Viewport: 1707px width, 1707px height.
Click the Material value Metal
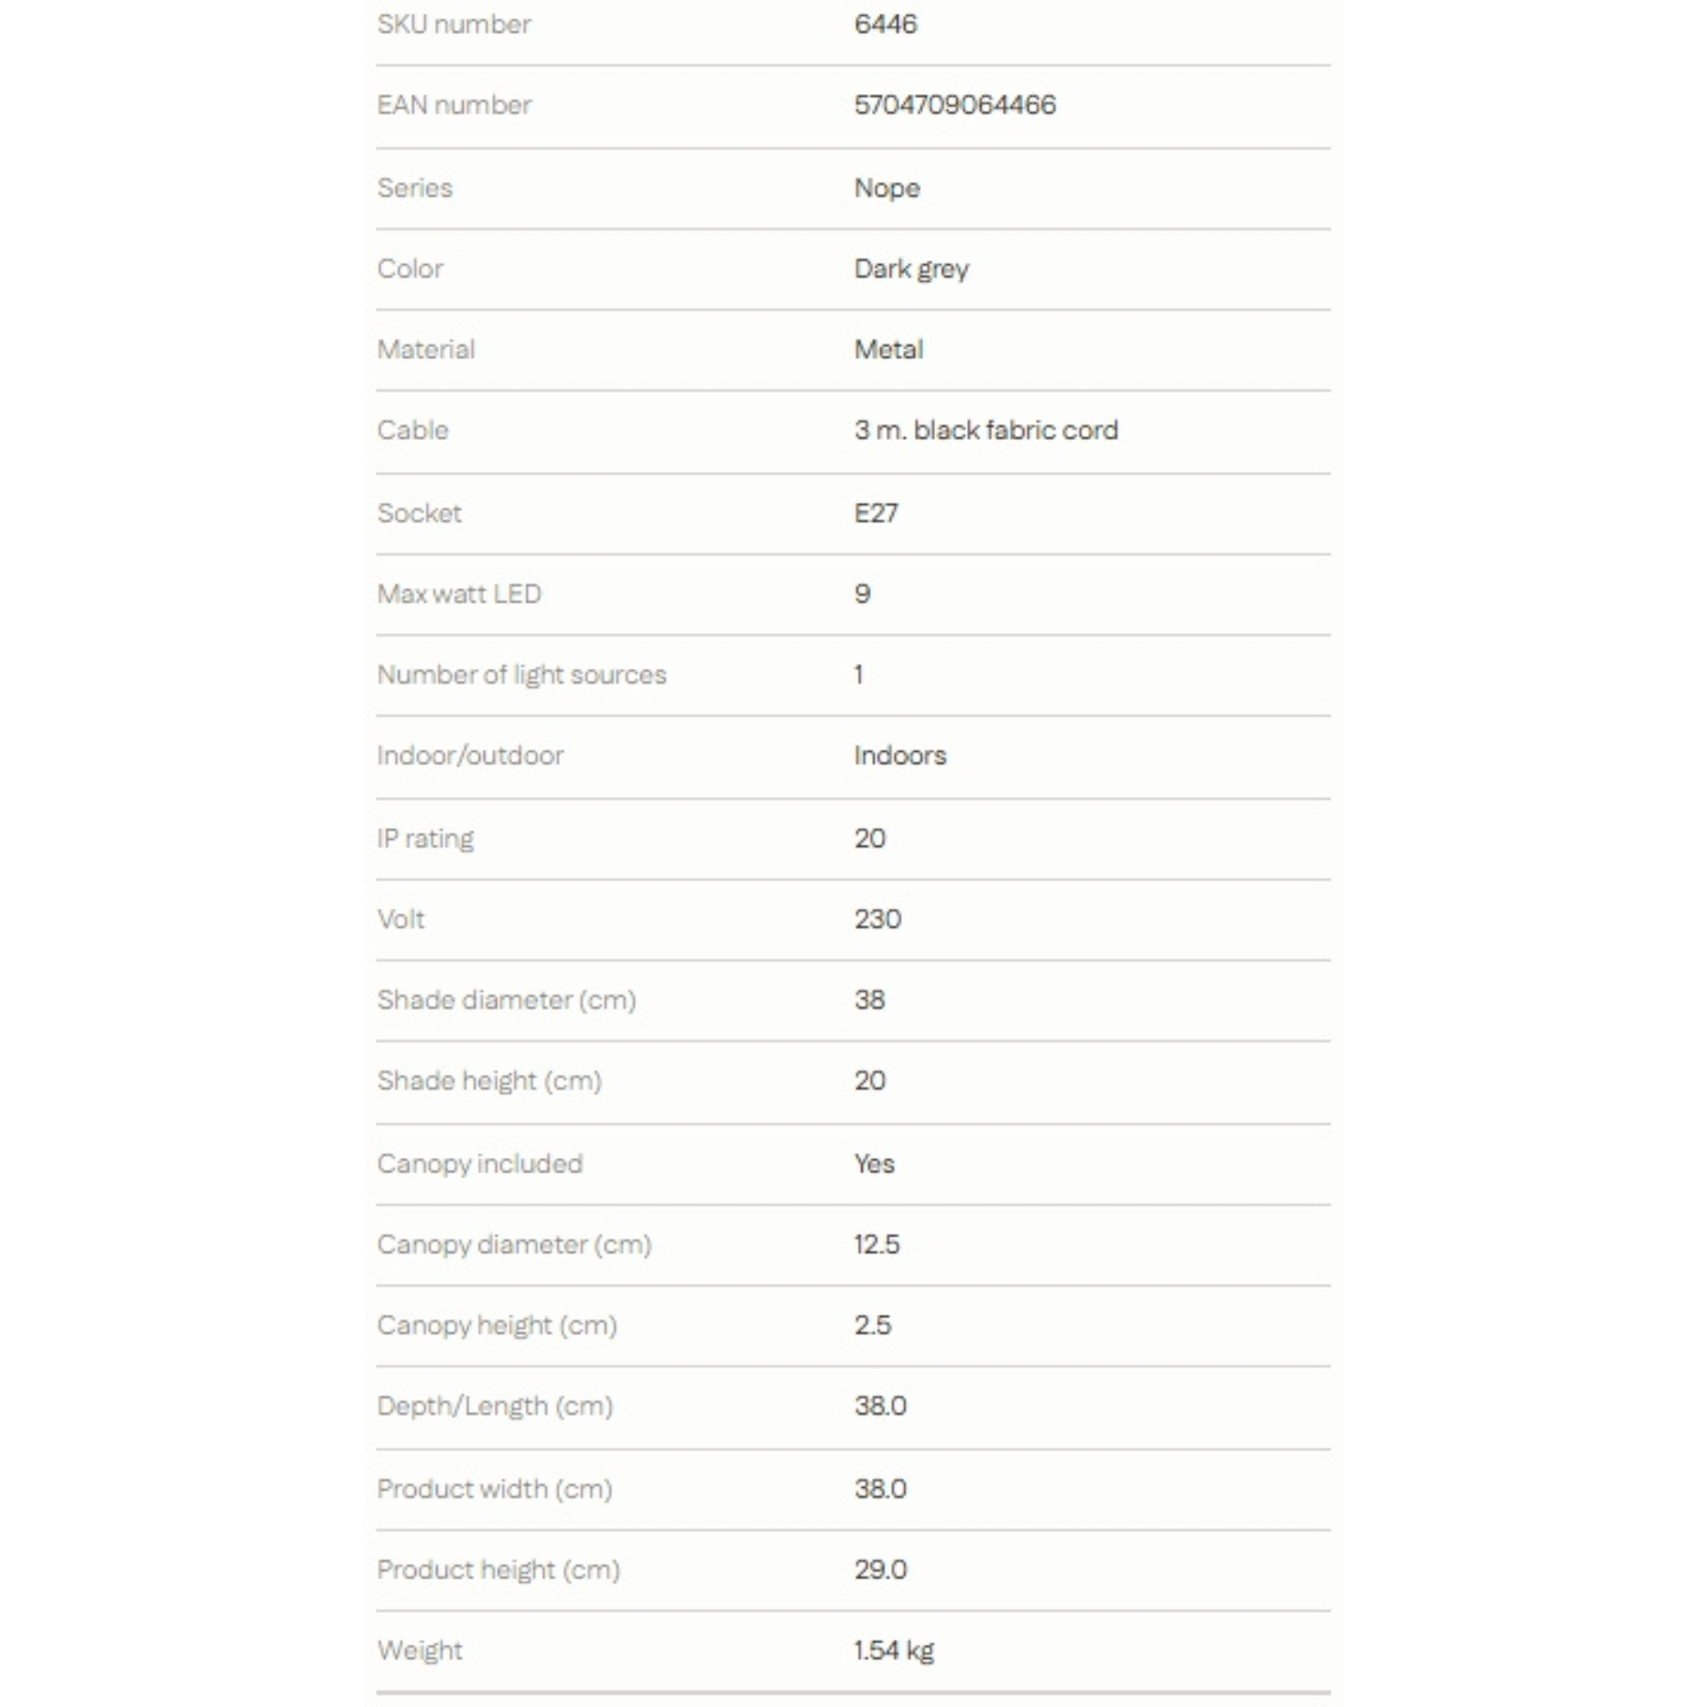tap(888, 350)
